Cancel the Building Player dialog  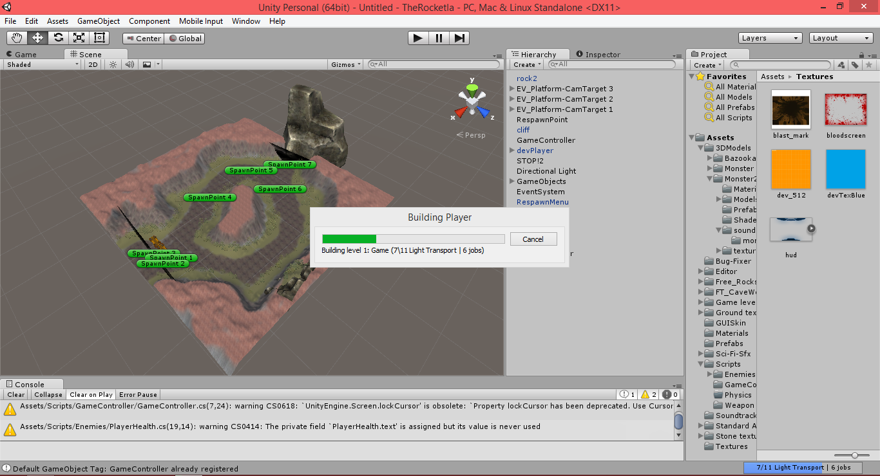[533, 239]
